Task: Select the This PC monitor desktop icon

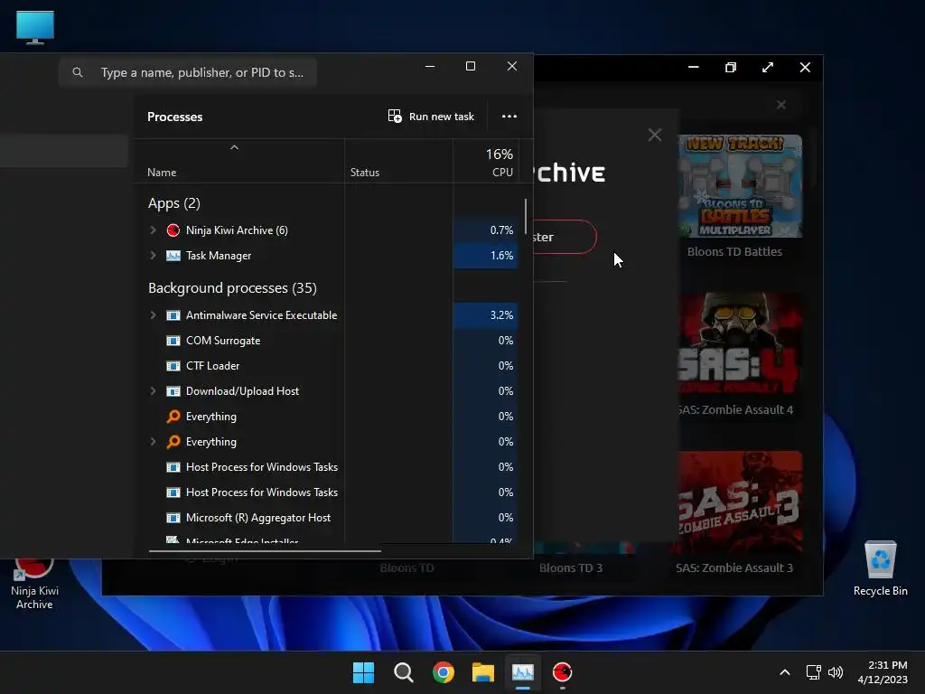Action: click(x=35, y=27)
